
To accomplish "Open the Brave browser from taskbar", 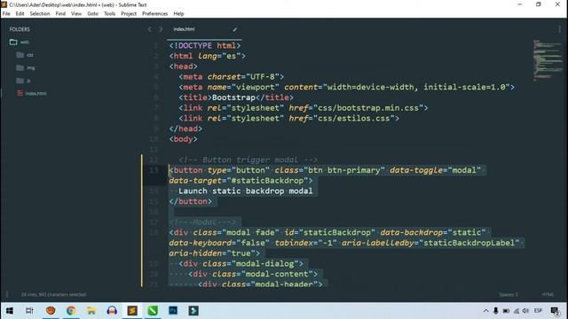I will pos(51,311).
